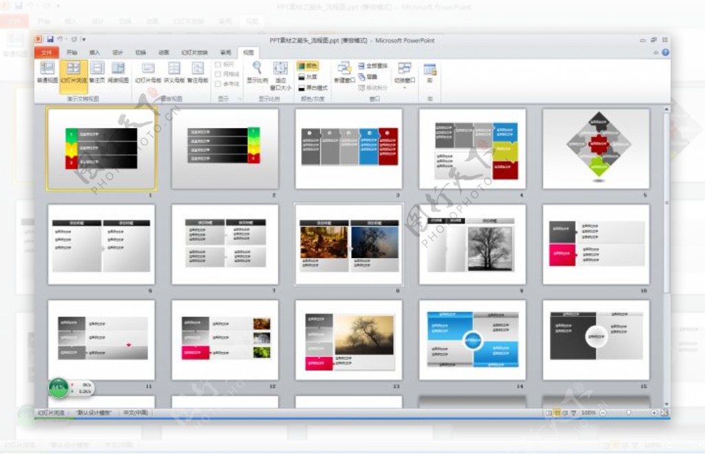Select slide 13 thumbnail with misty tree photo
The height and width of the screenshot is (454, 705).
(x=349, y=340)
